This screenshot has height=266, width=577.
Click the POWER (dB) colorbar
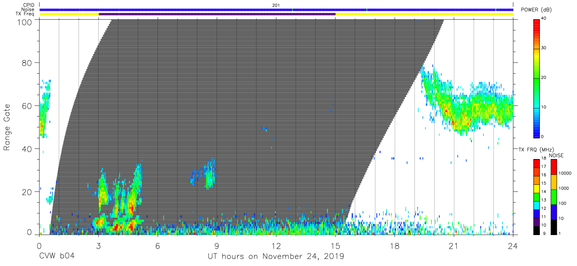click(x=537, y=78)
